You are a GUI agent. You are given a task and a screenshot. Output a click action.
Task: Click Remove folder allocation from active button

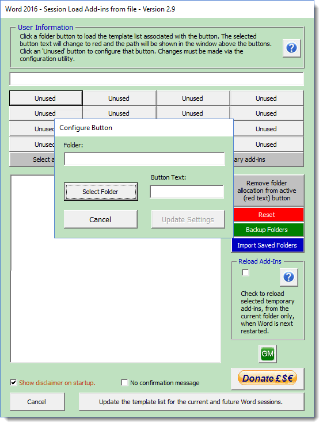coord(268,191)
